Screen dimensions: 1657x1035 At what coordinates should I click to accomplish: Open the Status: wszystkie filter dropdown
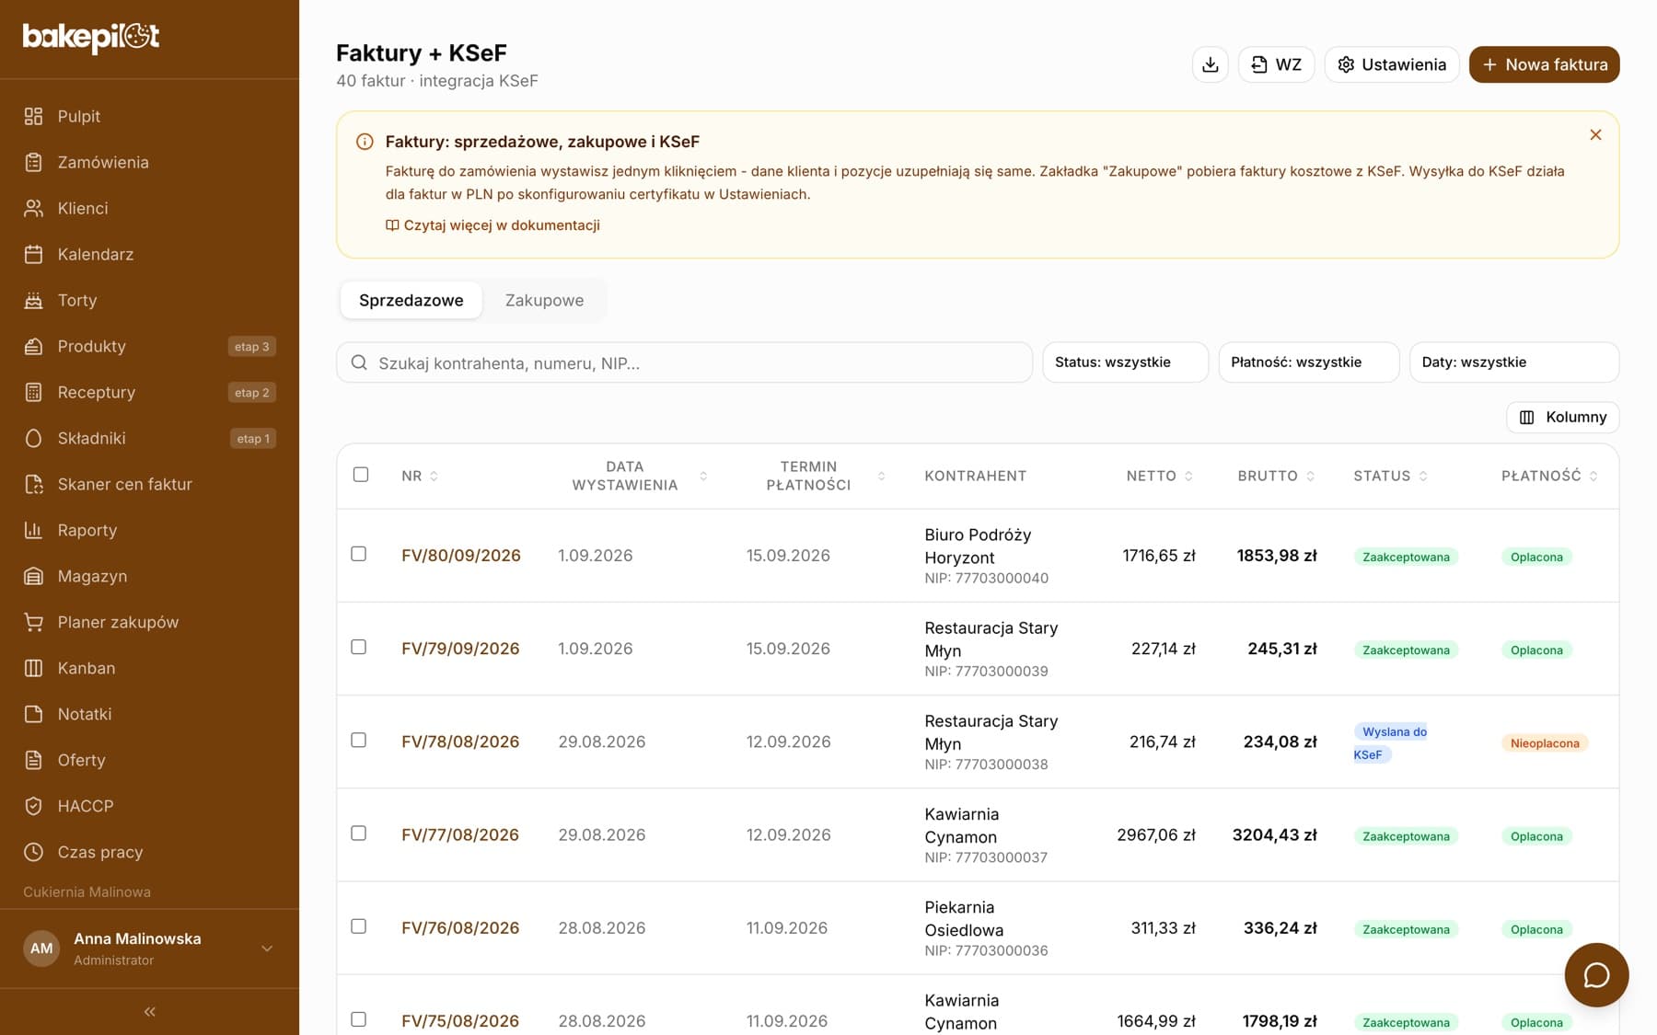point(1125,362)
